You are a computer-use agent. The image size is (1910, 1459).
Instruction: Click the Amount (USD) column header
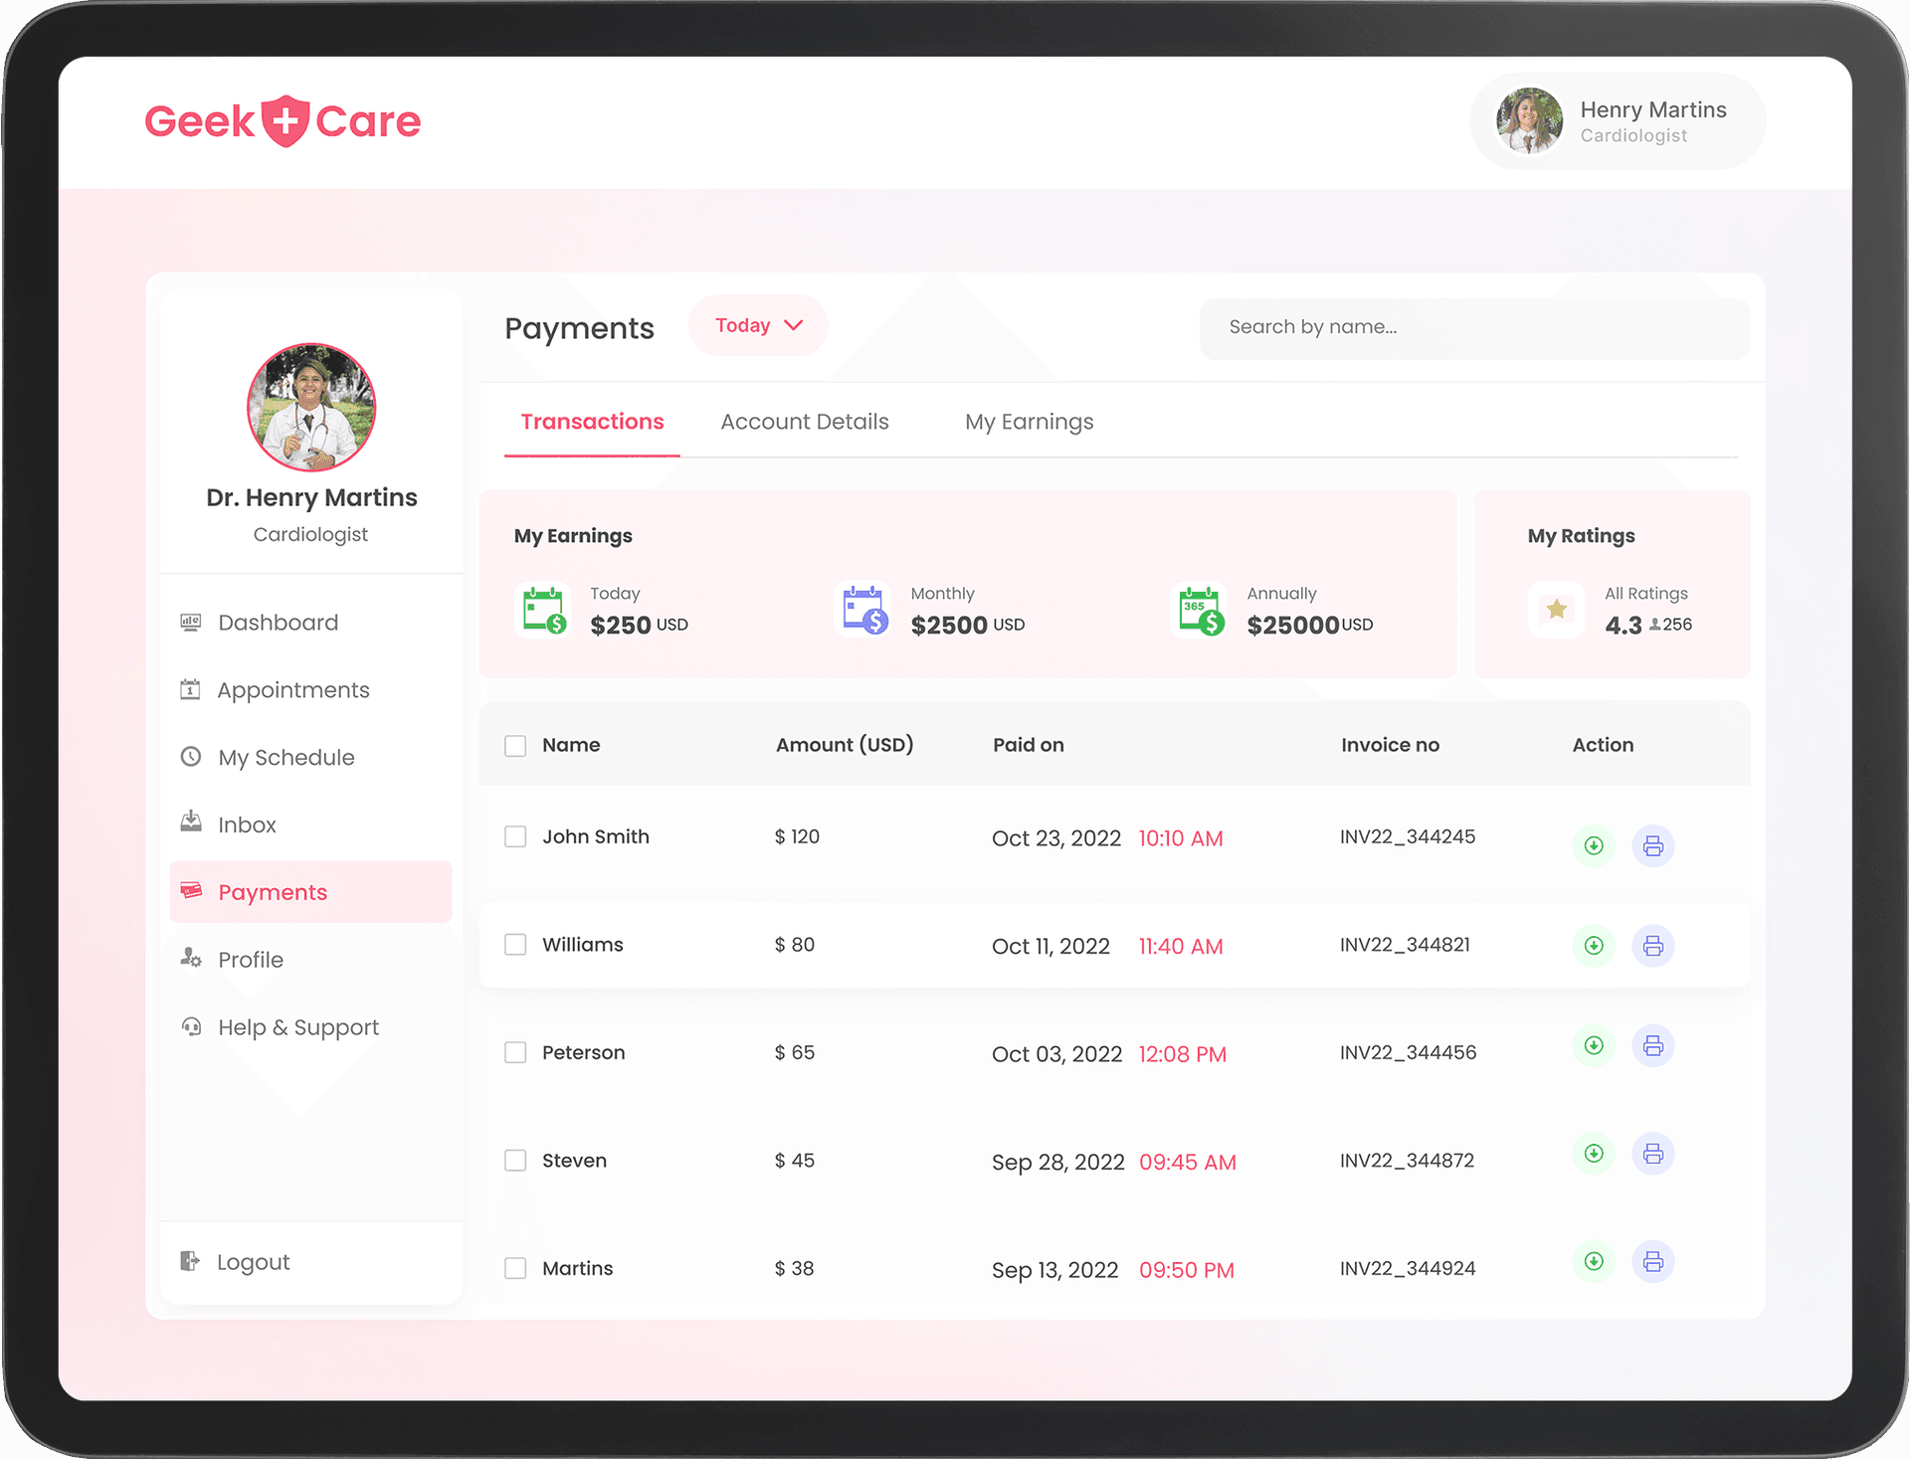[x=845, y=745]
